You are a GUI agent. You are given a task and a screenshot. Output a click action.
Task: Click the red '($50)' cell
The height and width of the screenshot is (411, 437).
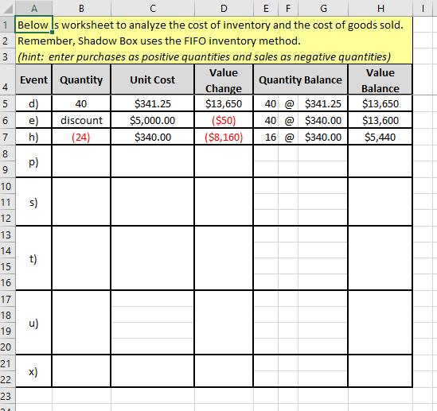[224, 120]
